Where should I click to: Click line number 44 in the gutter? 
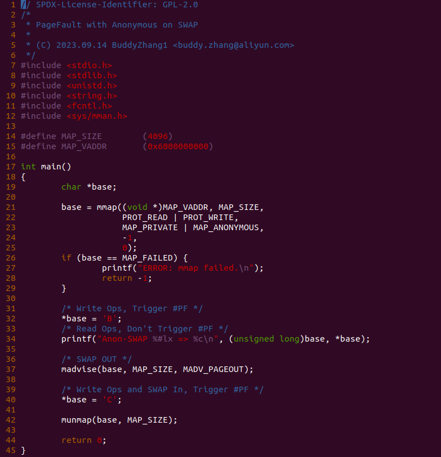click(x=11, y=440)
